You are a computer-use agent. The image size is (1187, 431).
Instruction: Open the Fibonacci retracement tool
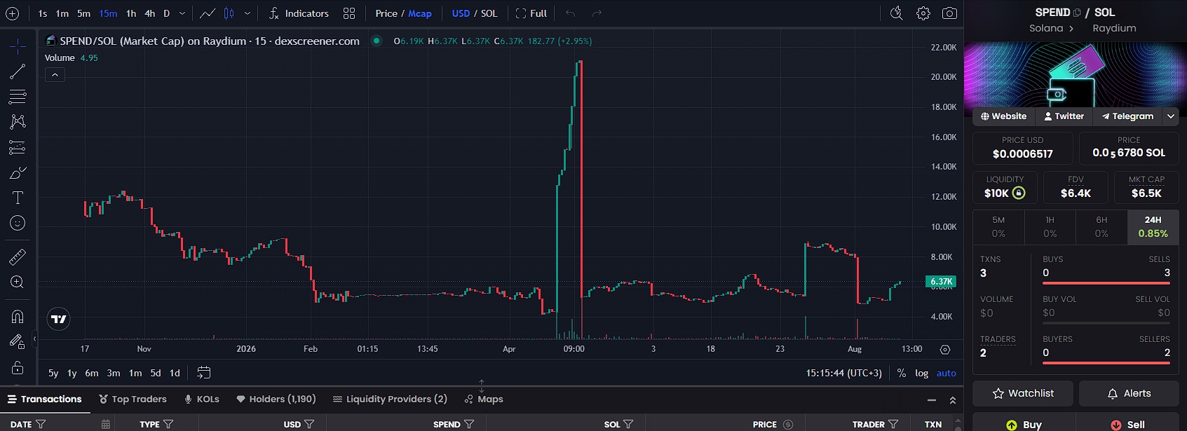click(18, 97)
